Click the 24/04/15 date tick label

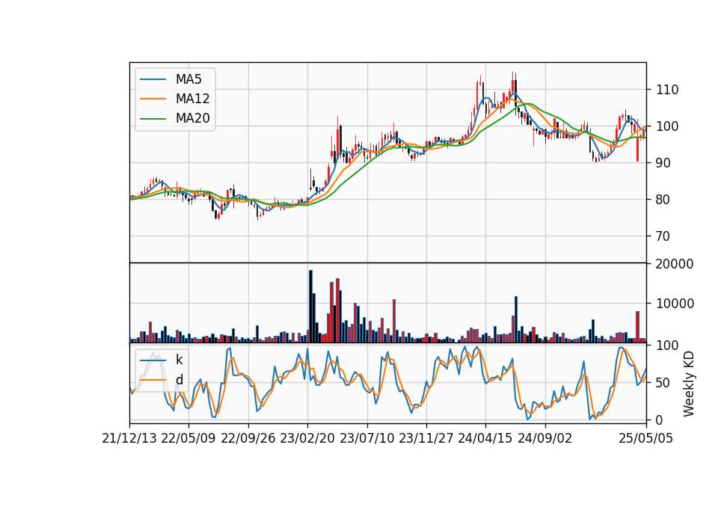click(x=485, y=438)
